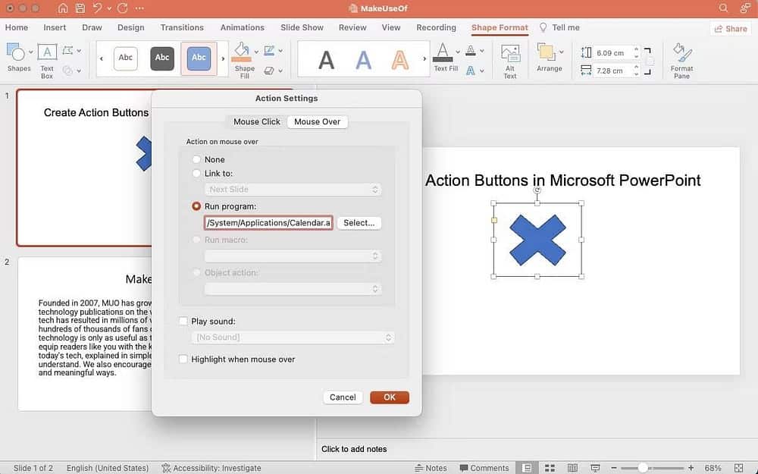Click the Select program button
The width and height of the screenshot is (758, 474).
[359, 222]
